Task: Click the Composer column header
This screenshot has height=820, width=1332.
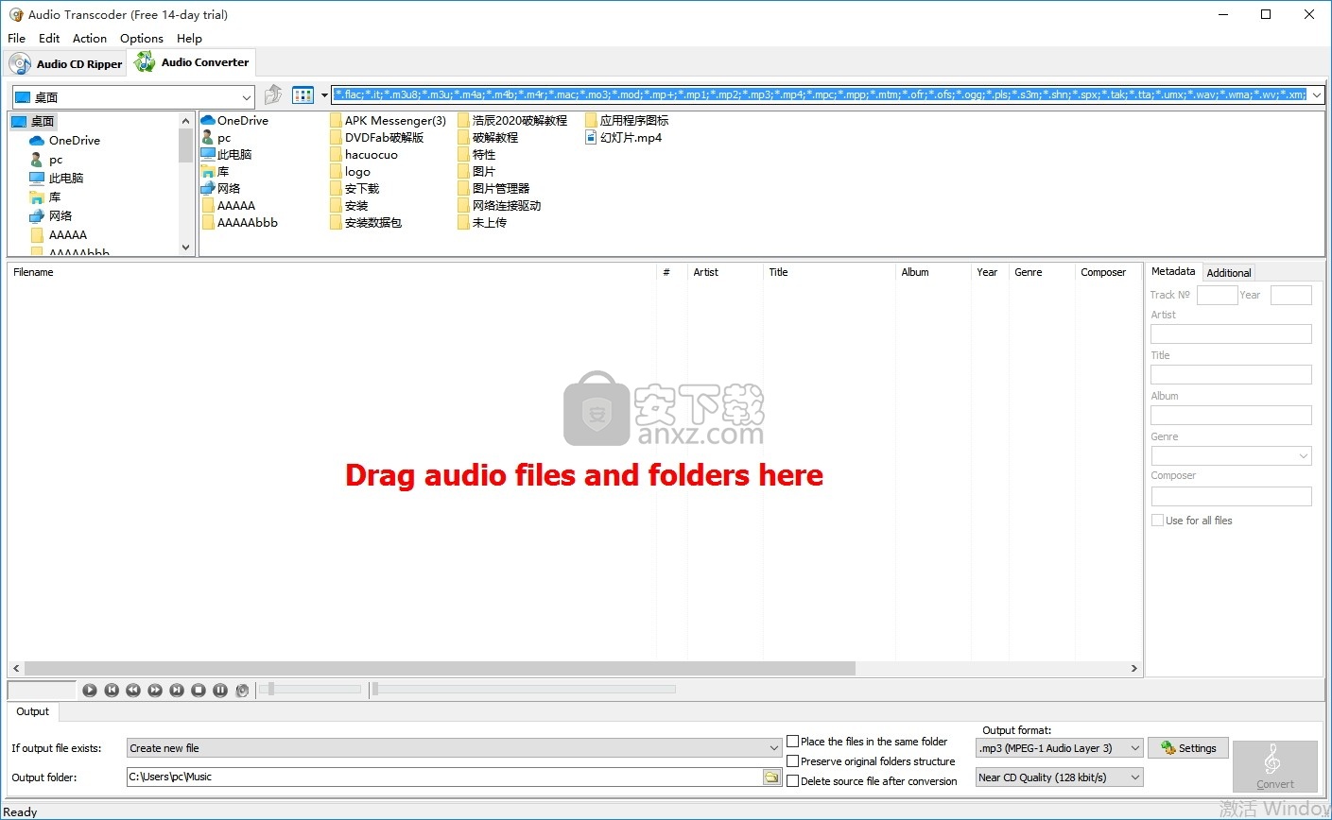Action: (1108, 272)
